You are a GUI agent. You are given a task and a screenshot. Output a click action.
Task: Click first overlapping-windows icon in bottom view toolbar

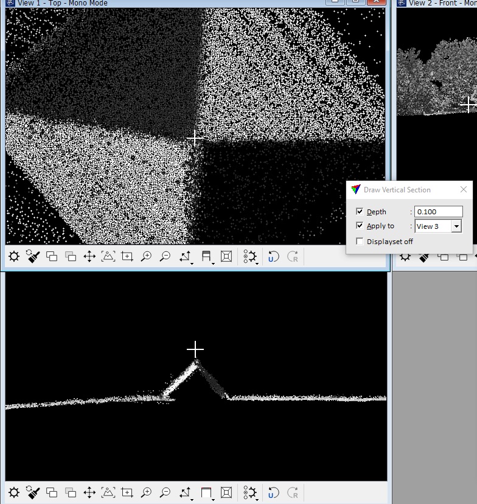52,492
